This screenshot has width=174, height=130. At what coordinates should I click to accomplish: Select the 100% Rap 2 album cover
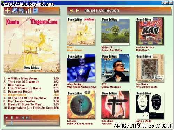[x=150, y=31]
